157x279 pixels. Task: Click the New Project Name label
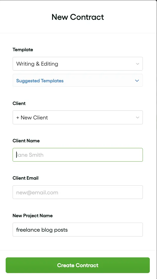click(32, 216)
